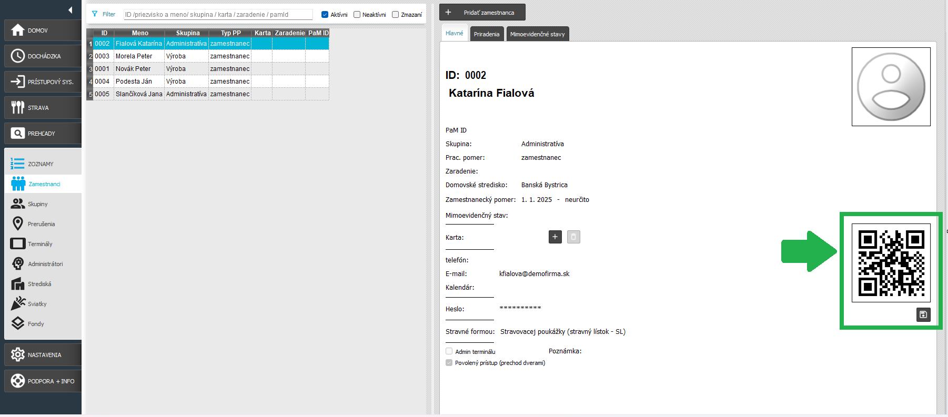Enable the Neaktívni filter checkbox
The height and width of the screenshot is (417, 948).
coord(357,15)
